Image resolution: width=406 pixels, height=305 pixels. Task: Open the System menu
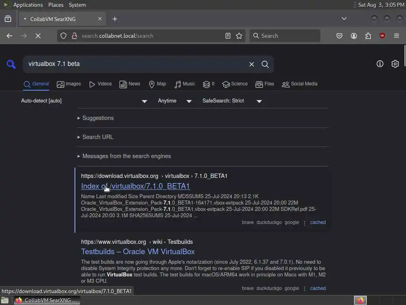[77, 5]
